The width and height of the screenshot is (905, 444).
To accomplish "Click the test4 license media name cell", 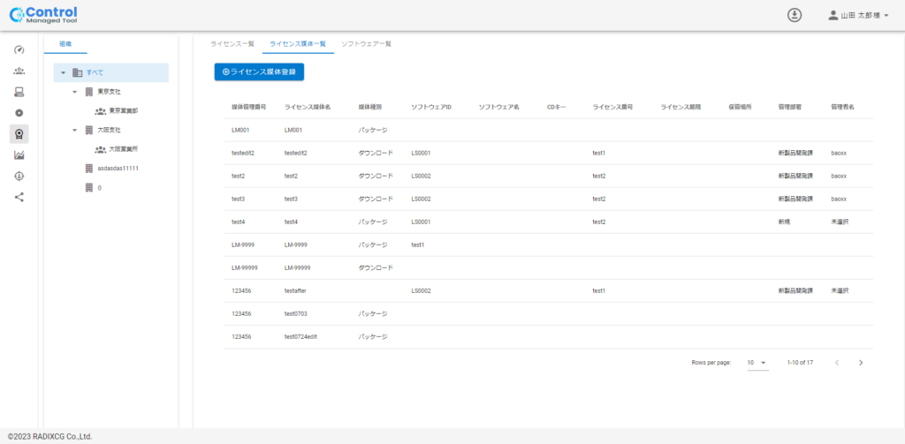I will click(292, 222).
